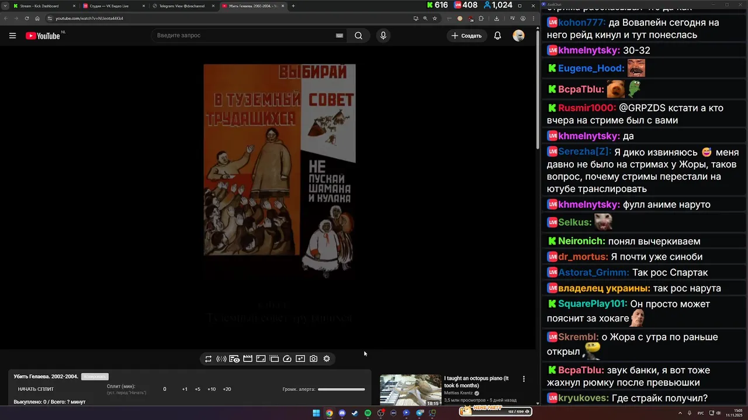This screenshot has height=420, width=748.
Task: Click the dashed-frame pop-up player icon
Action: pyautogui.click(x=274, y=359)
